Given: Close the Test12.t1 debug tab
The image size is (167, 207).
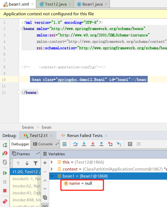Looking at the screenshot, I should coord(51,136).
